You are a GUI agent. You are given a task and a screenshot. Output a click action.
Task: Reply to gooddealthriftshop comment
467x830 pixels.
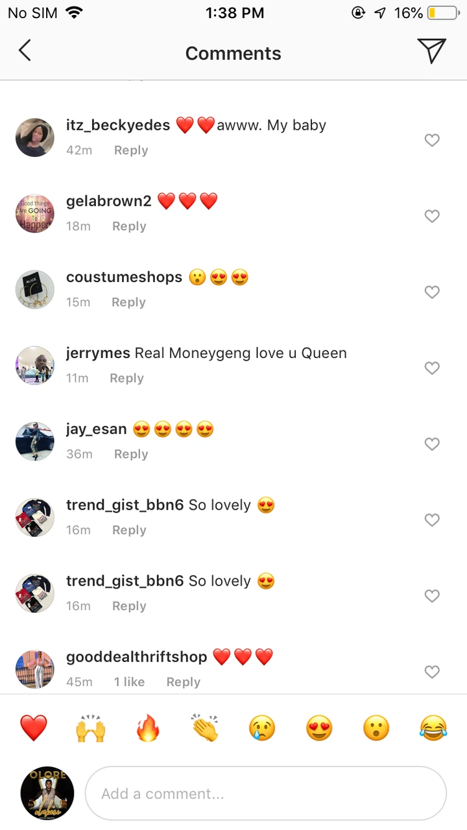coord(184,682)
